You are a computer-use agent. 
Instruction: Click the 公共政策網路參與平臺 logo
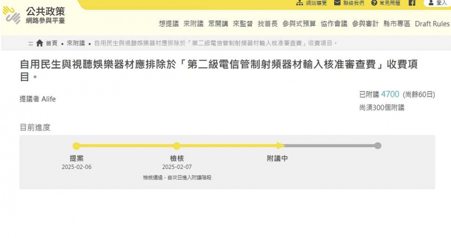33,15
